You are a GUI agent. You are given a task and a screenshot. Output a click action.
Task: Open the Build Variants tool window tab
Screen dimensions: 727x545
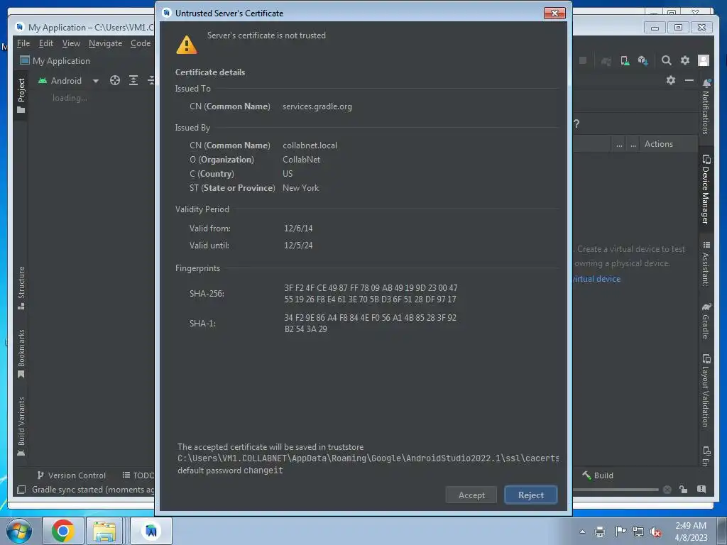click(21, 426)
